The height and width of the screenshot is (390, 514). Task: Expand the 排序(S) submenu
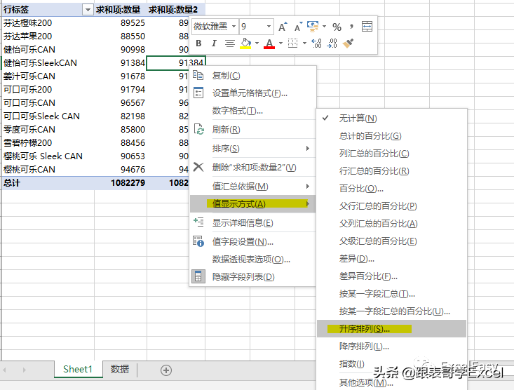pos(252,149)
